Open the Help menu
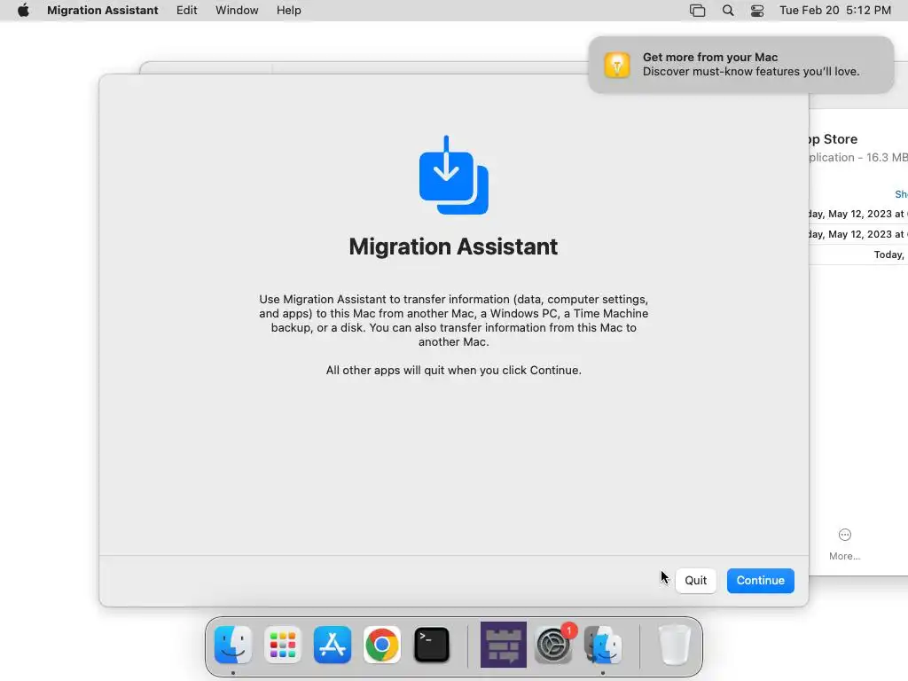The width and height of the screenshot is (908, 681). (288, 11)
